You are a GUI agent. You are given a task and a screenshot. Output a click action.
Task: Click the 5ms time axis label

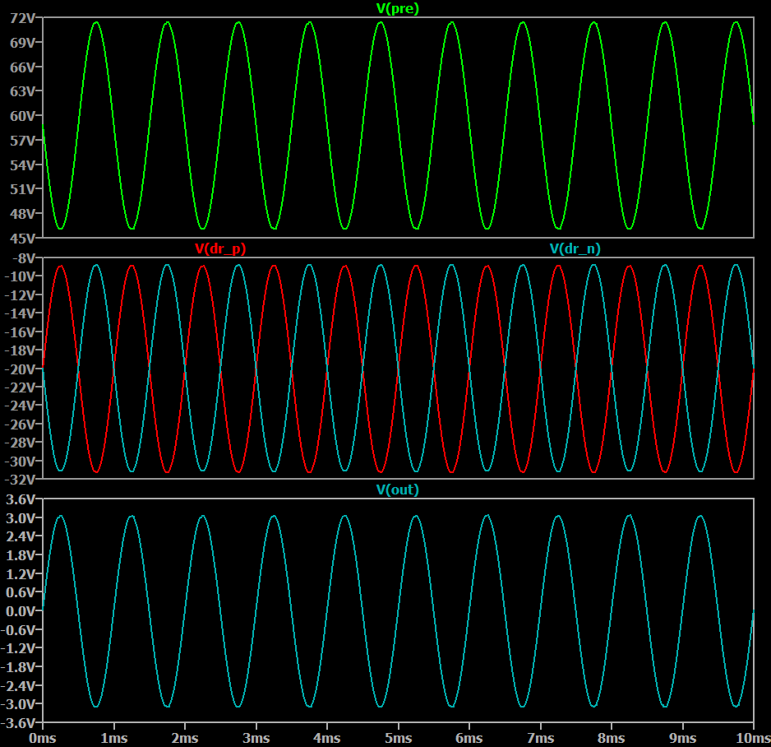click(399, 738)
